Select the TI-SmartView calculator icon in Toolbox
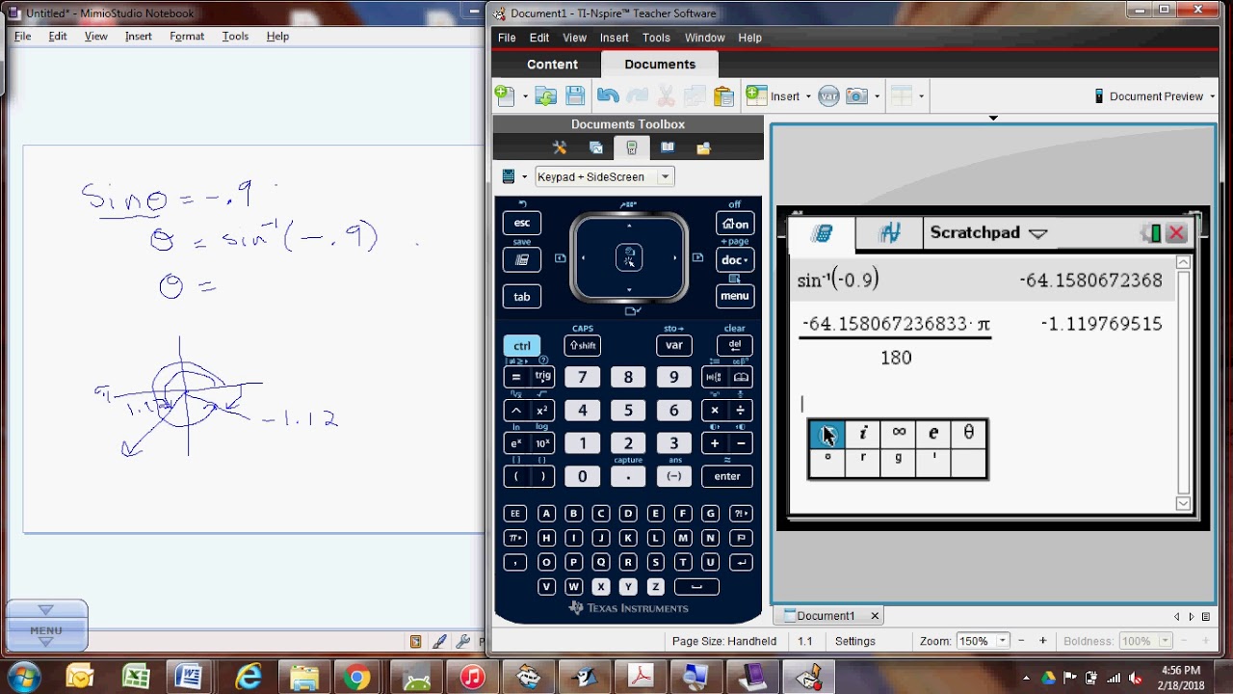Image resolution: width=1233 pixels, height=694 pixels. click(x=632, y=147)
